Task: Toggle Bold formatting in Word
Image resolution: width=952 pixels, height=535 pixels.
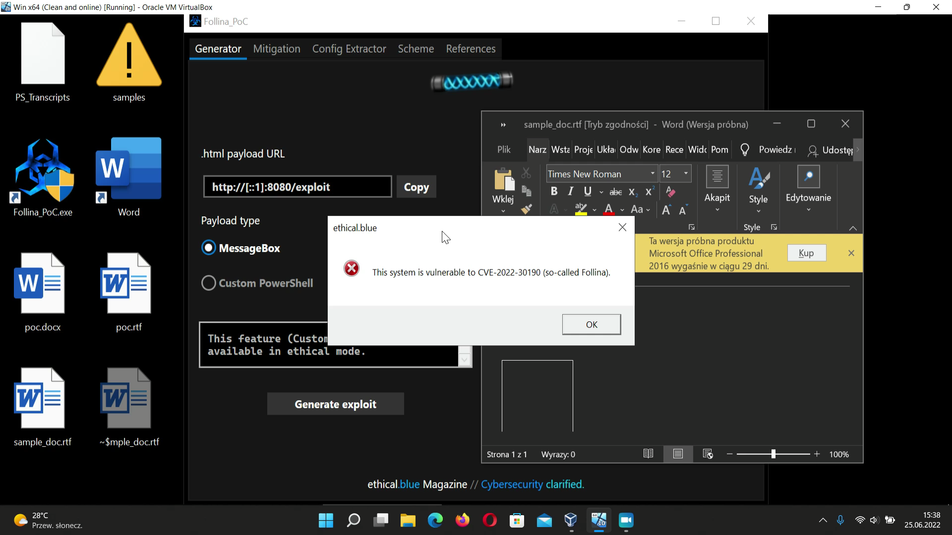Action: pos(554,191)
